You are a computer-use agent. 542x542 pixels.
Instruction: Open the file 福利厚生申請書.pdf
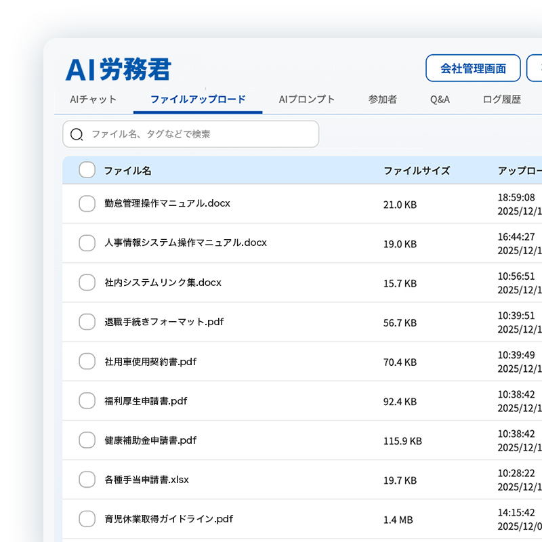click(x=146, y=401)
